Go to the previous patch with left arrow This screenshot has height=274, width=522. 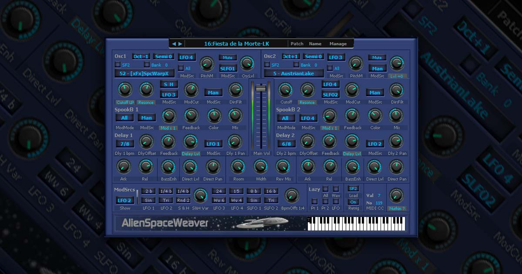tap(174, 43)
